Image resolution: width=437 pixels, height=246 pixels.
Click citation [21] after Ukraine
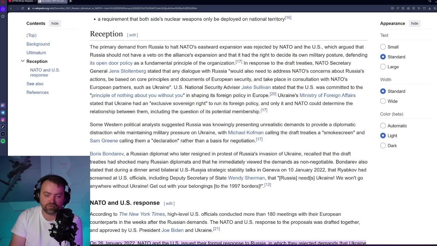(x=216, y=229)
